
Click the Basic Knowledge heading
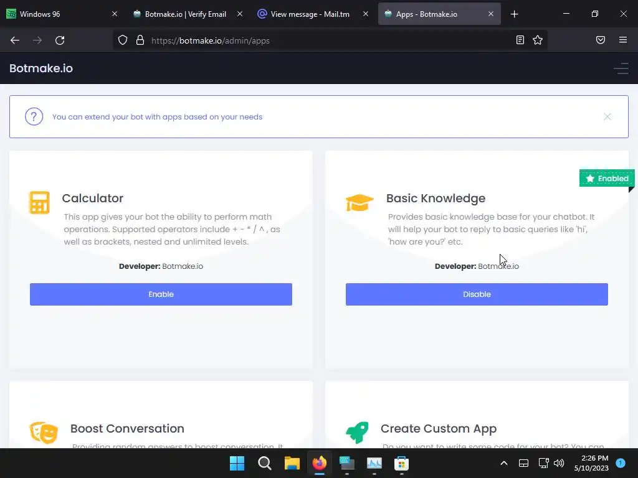pos(436,199)
